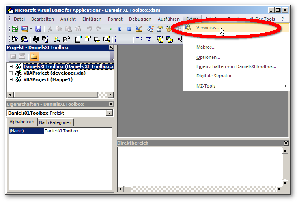Paste icon in the standard toolbar
The image size is (299, 203).
click(x=68, y=29)
